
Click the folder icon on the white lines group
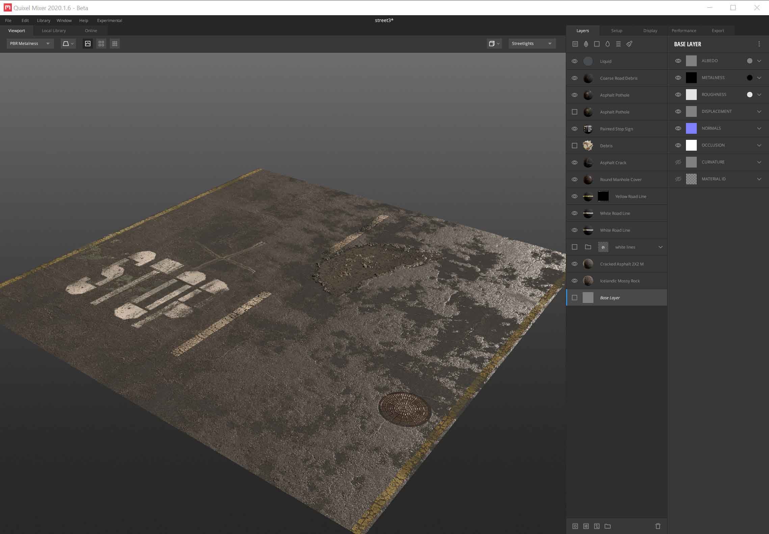click(588, 247)
